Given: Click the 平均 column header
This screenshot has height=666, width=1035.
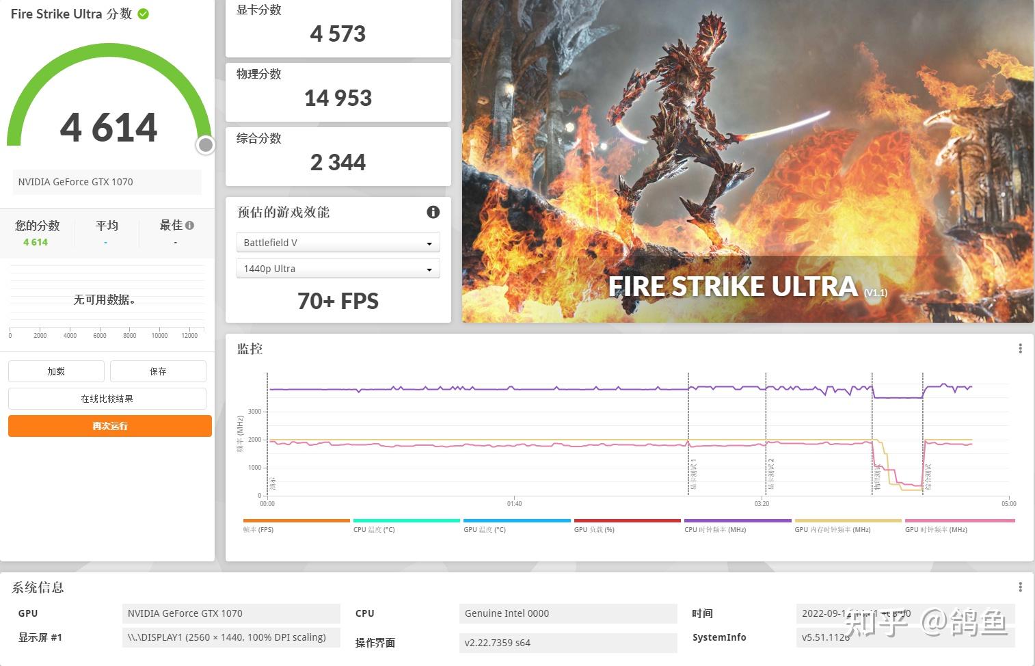Looking at the screenshot, I should [x=107, y=225].
